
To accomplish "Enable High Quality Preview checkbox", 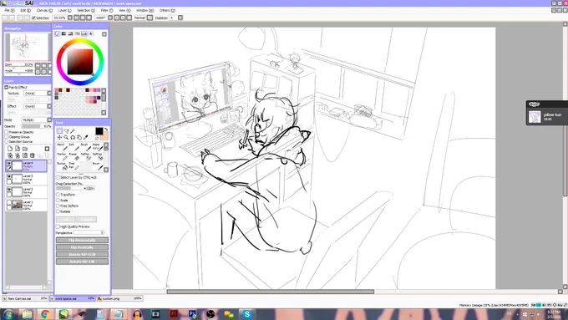I will tap(58, 226).
